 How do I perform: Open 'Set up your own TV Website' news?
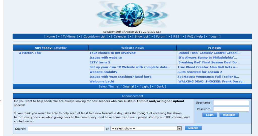pos(130,67)
